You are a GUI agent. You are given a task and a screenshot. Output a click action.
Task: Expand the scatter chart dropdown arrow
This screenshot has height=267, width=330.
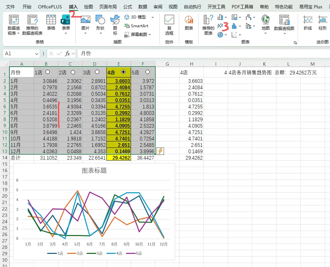[240, 35]
